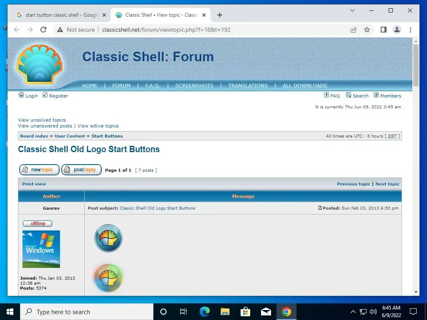Close the Google search tab
Viewport: 427px width, 320px height.
pos(104,15)
